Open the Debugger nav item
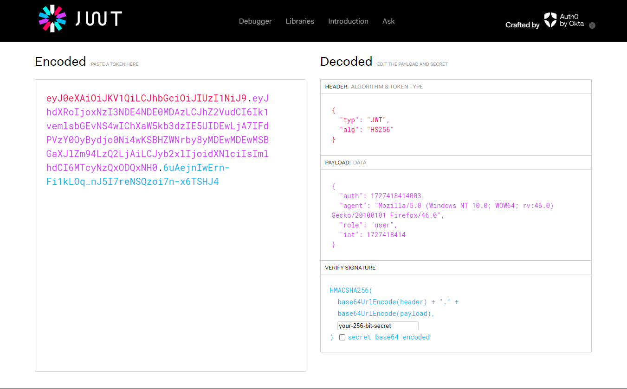Screen dimensions: 627x389 (x=255, y=21)
